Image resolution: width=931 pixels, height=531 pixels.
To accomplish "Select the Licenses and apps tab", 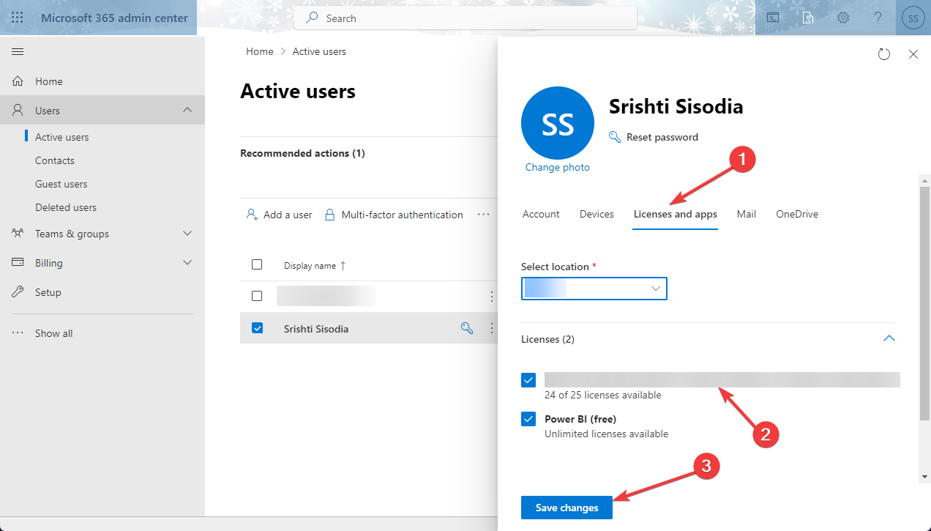I will tap(676, 214).
